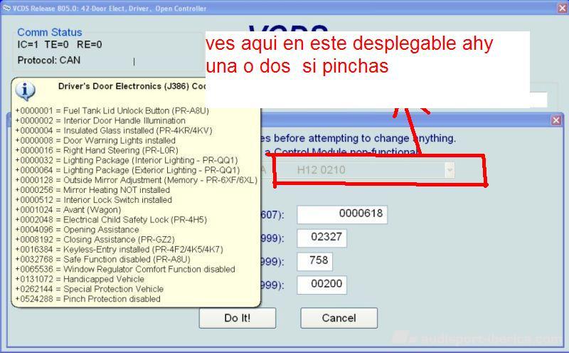This screenshot has width=569, height=353.
Task: Click +0000008 Door Warning Lights installed line
Action: point(95,140)
